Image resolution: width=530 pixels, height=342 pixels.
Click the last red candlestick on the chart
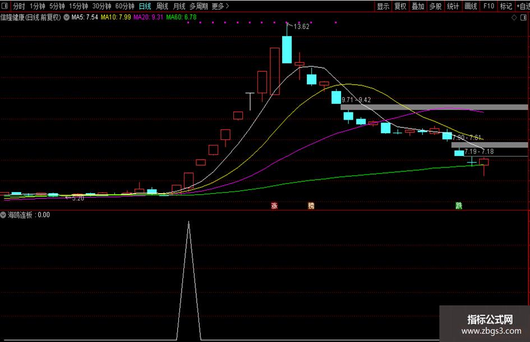(483, 162)
